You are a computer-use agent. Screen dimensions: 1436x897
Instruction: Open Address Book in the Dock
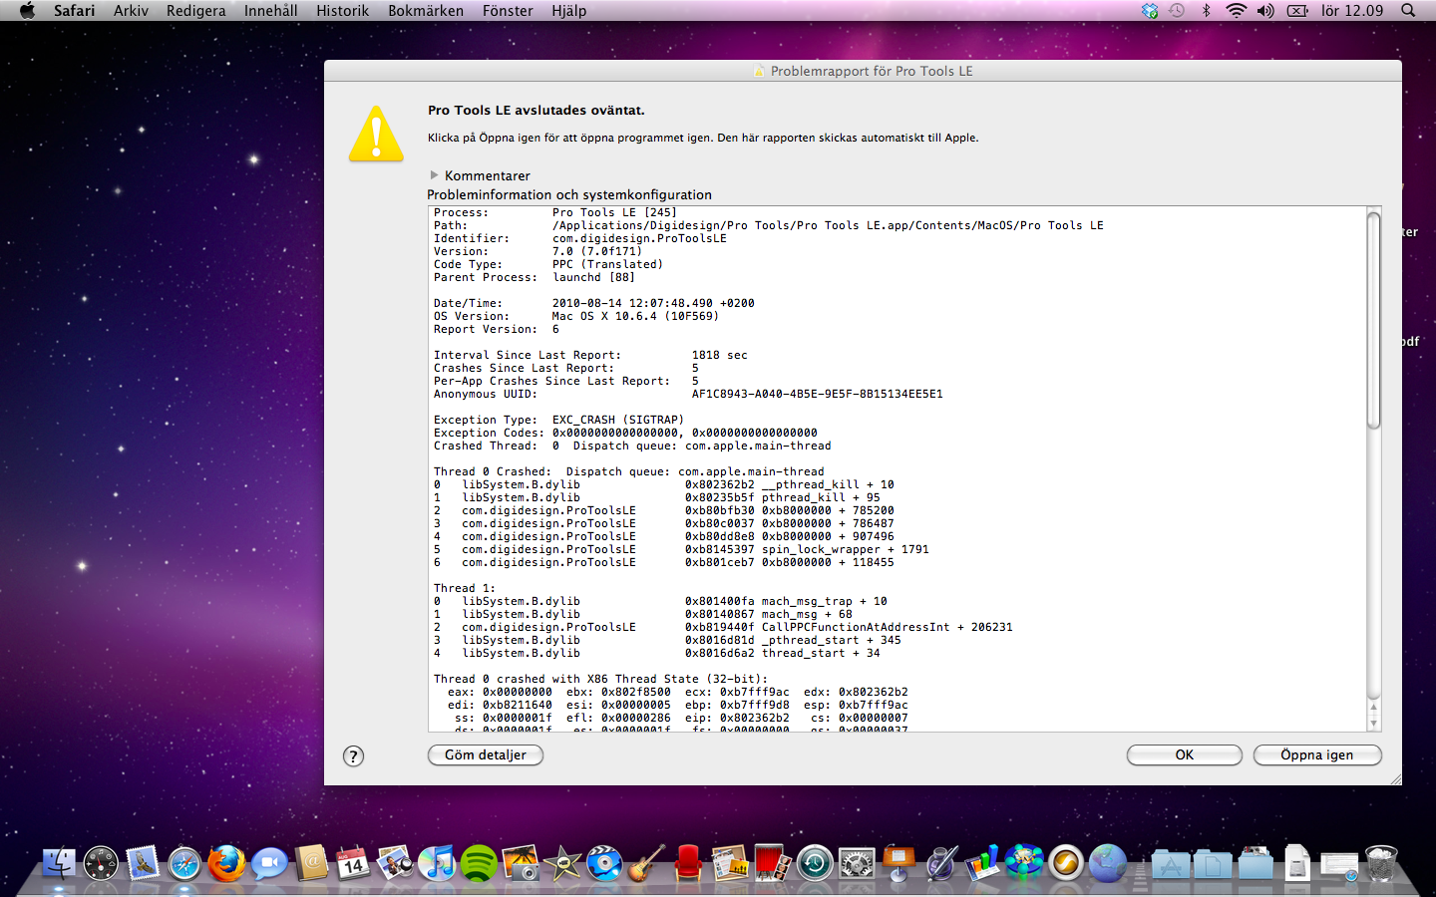tap(311, 863)
